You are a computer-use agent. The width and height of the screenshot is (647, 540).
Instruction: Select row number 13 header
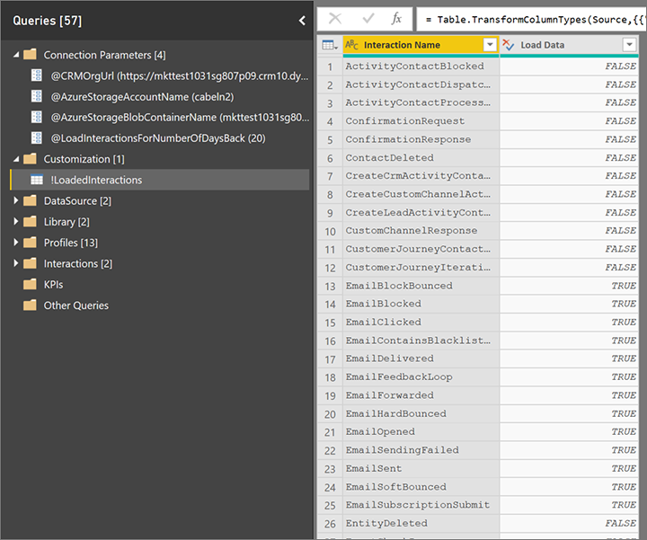pyautogui.click(x=330, y=286)
